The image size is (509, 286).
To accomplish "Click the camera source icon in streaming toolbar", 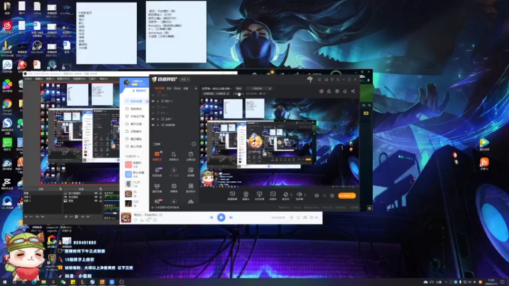I will click(x=246, y=194).
